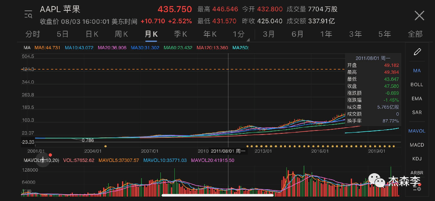Tap the current price 435.750

pyautogui.click(x=175, y=9)
